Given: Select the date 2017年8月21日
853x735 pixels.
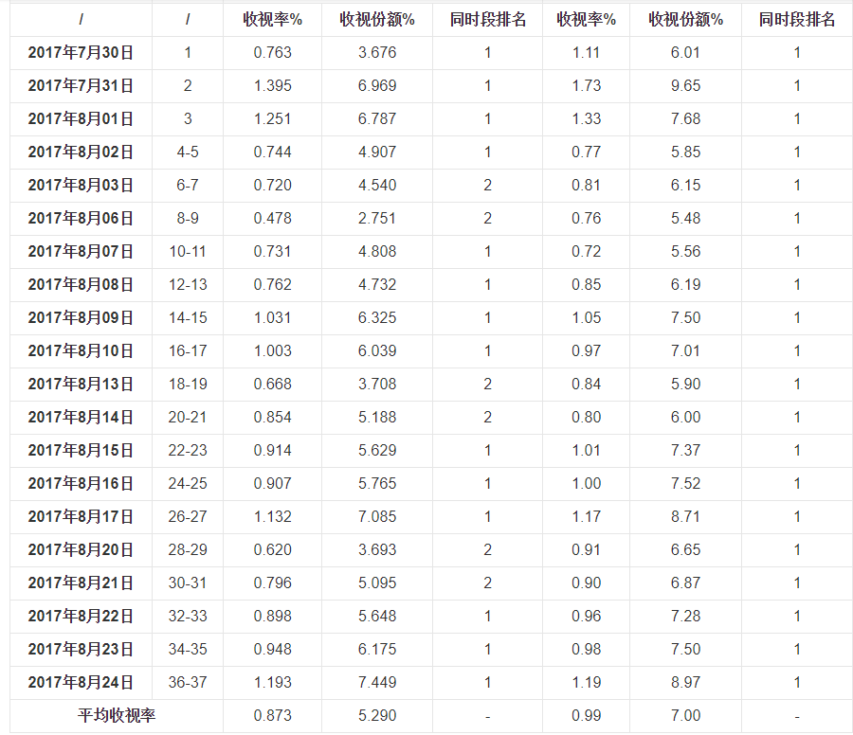Looking at the screenshot, I should 81,583.
